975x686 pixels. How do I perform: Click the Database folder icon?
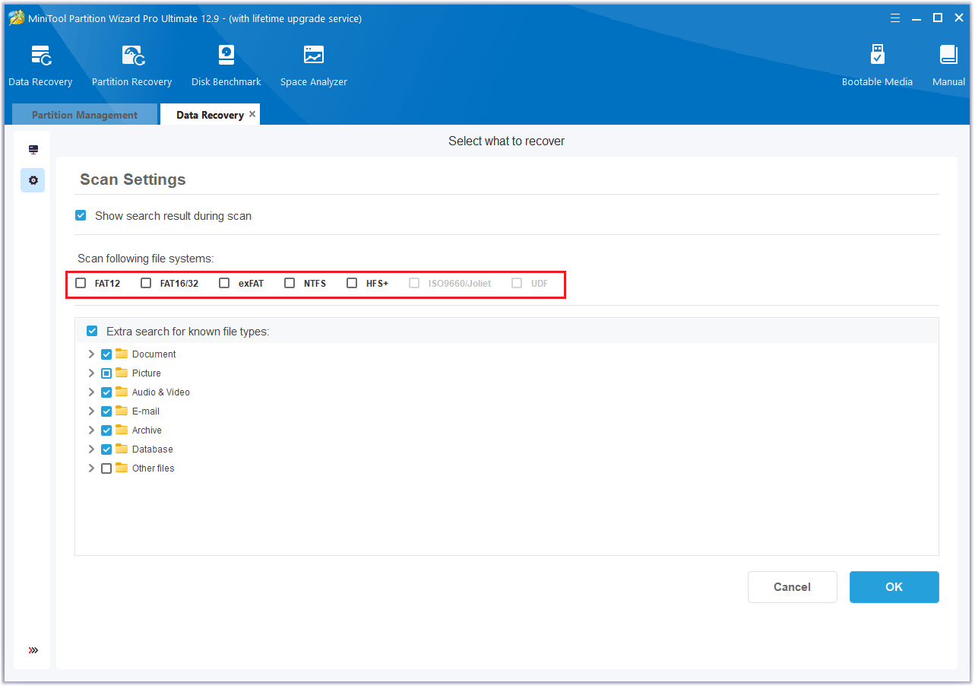click(122, 449)
